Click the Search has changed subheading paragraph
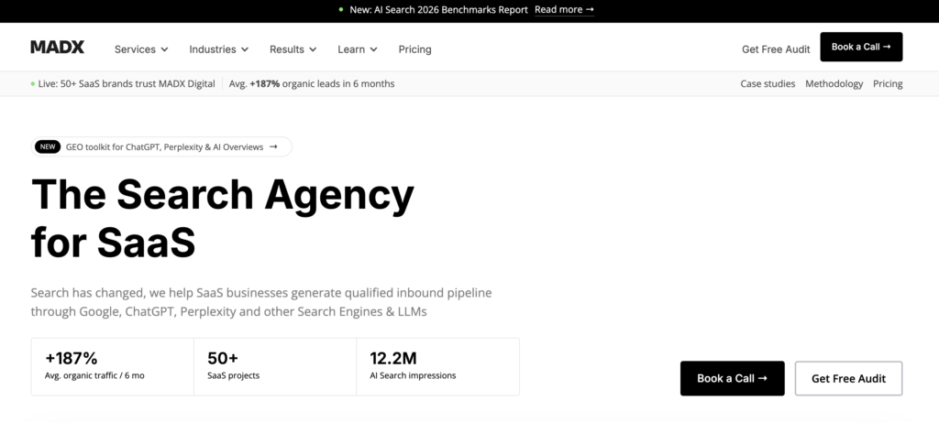 (261, 302)
